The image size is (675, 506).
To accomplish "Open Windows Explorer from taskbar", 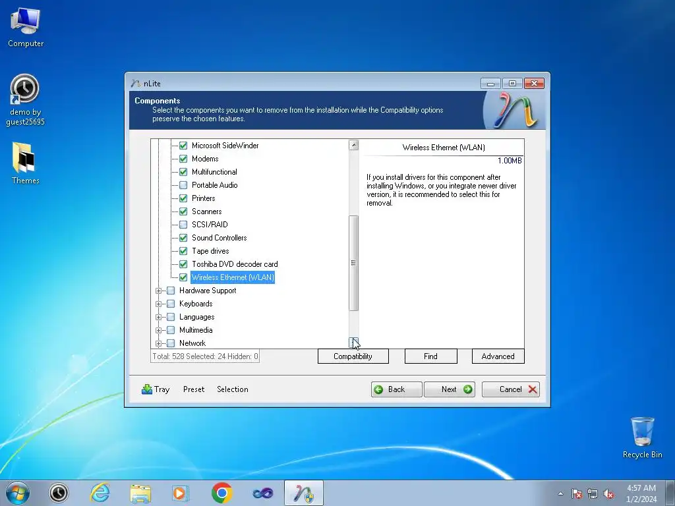I will coord(140,493).
